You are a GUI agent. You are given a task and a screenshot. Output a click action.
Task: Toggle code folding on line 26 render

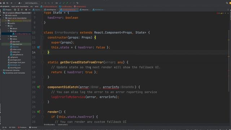pyautogui.click(x=43, y=112)
